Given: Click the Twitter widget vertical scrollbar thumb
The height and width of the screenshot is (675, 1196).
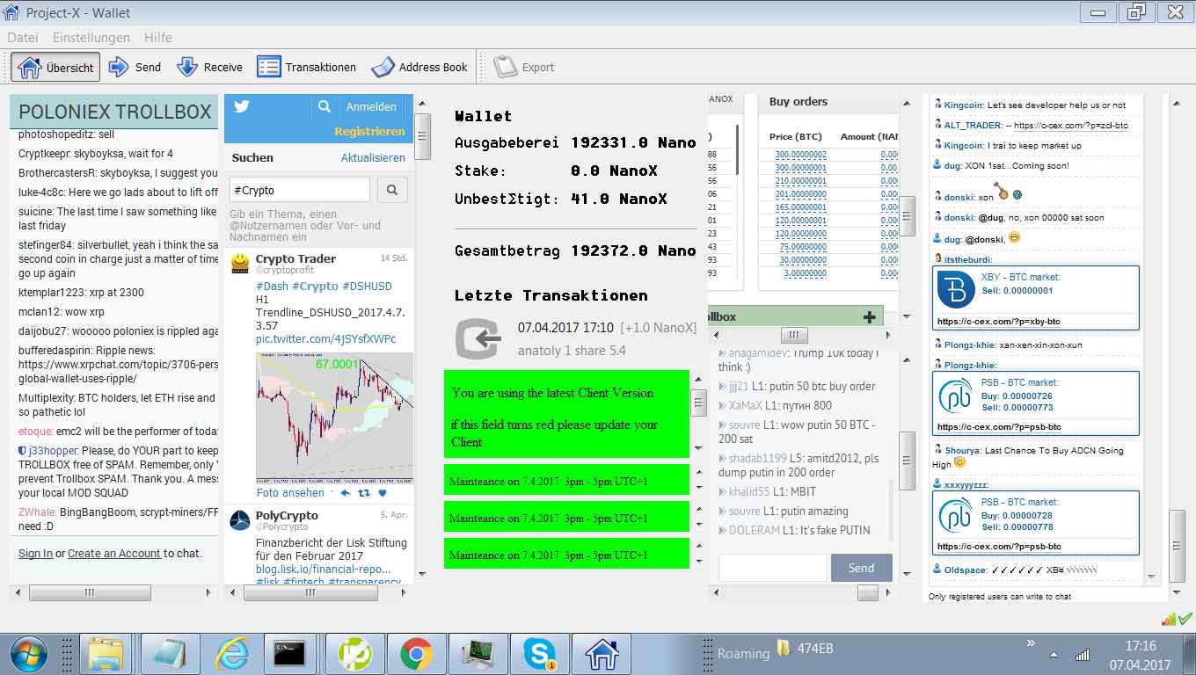Looking at the screenshot, I should pyautogui.click(x=422, y=136).
